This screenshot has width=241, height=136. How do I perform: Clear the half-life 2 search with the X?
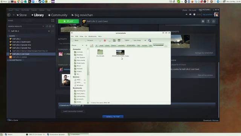49,31
